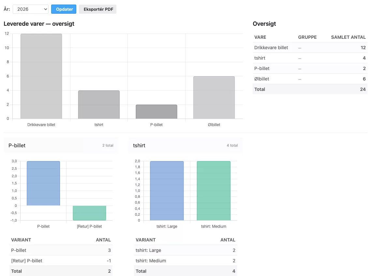Viewport: 372px width, 276px height.
Task: Click the SAMLET ANTAL column header
Action: pos(348,37)
